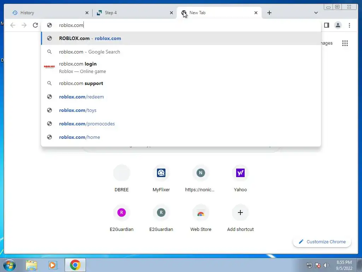Open the Yahoo shortcut
362x272 pixels.
pos(240,178)
